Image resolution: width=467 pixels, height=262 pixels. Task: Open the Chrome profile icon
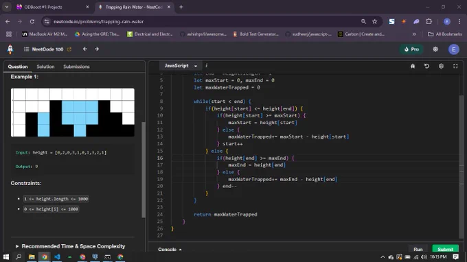(x=447, y=21)
